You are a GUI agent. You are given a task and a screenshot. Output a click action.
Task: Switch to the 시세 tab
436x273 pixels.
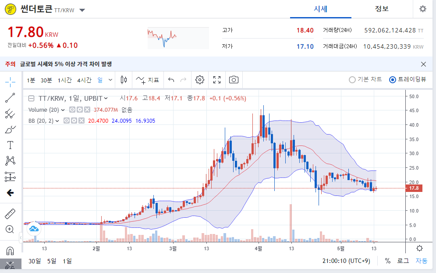(x=321, y=9)
